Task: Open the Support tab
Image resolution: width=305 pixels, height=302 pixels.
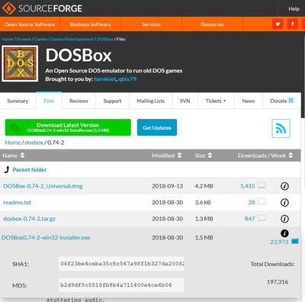Action: tap(112, 101)
